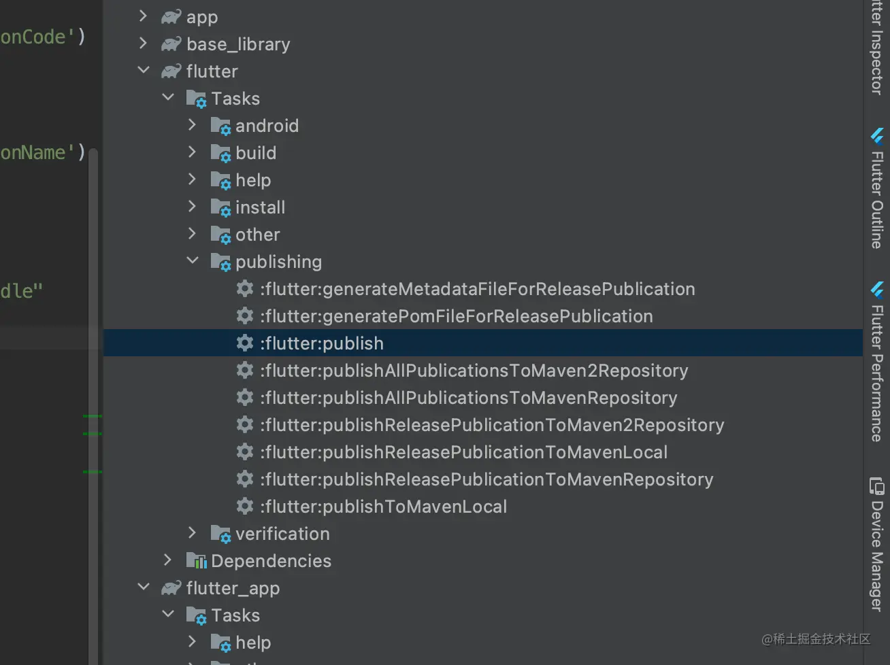Click the Dependencies chart folder icon

coord(196,561)
